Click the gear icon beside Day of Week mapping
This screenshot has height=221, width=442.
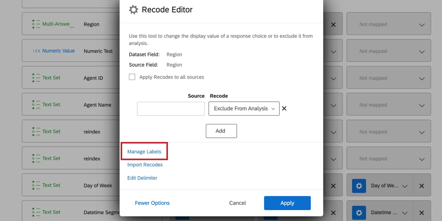coord(359,186)
